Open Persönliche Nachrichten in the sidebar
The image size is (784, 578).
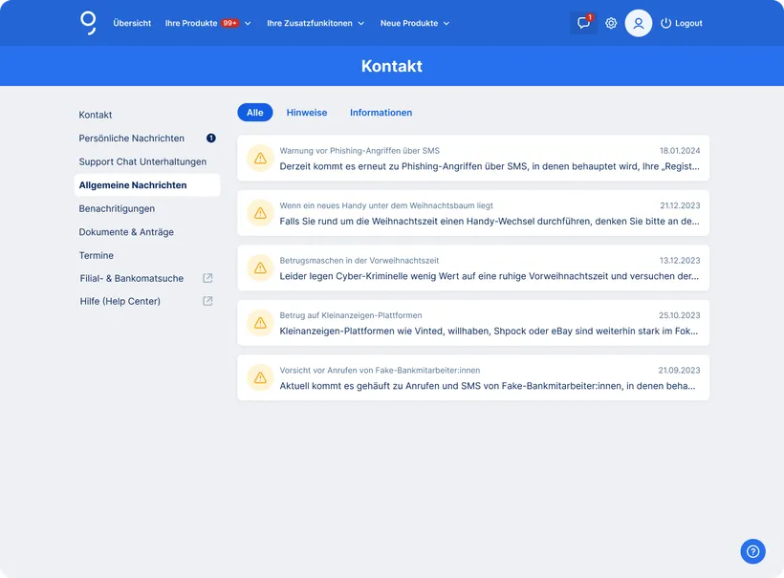[132, 139]
